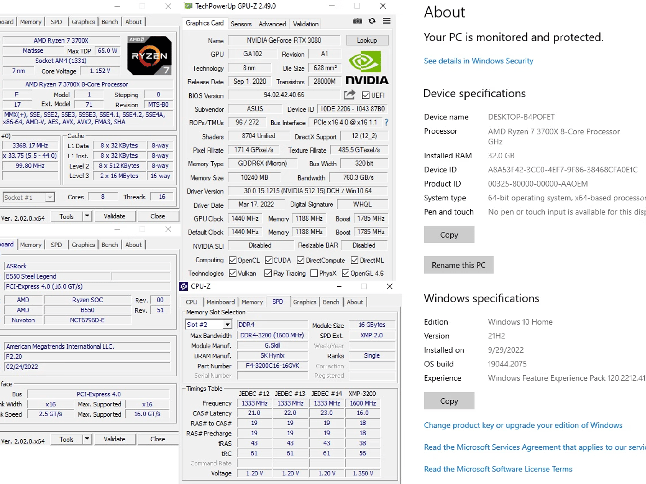Click the Lookup button in GPU-Z
The height and width of the screenshot is (484, 646).
(367, 40)
